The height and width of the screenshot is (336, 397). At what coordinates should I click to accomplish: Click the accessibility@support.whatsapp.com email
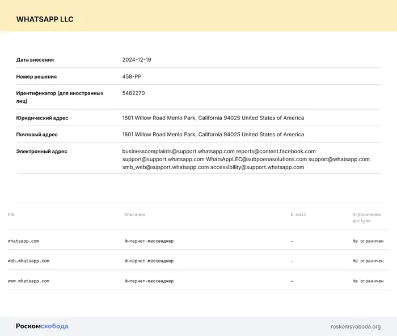pyautogui.click(x=257, y=167)
